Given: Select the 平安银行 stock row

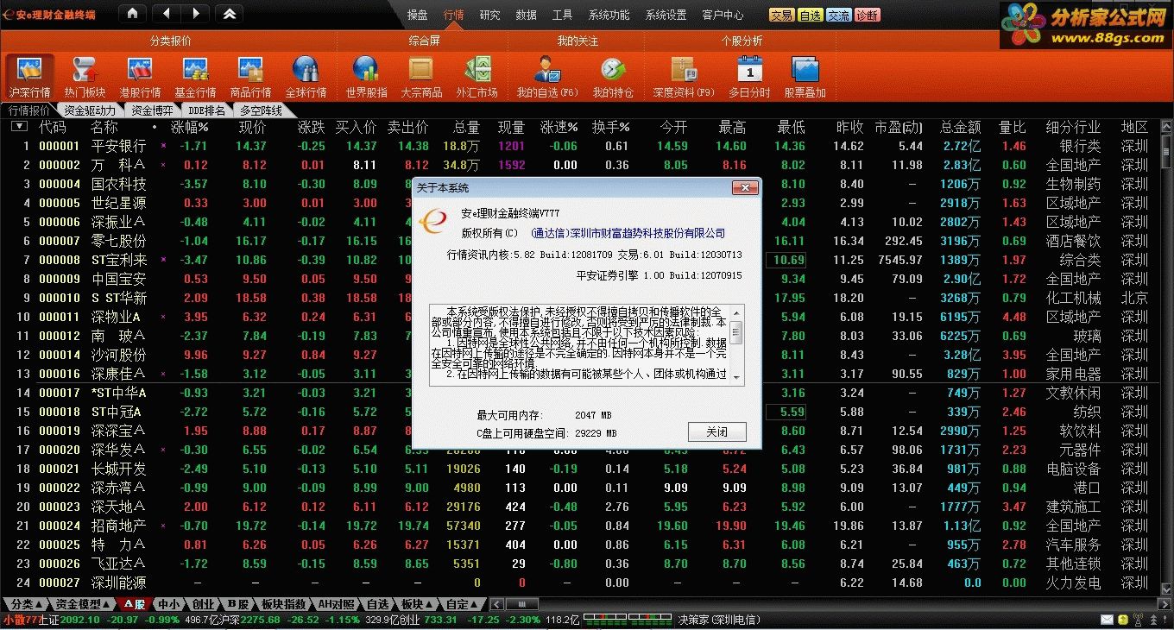Looking at the screenshot, I should coord(578,146).
